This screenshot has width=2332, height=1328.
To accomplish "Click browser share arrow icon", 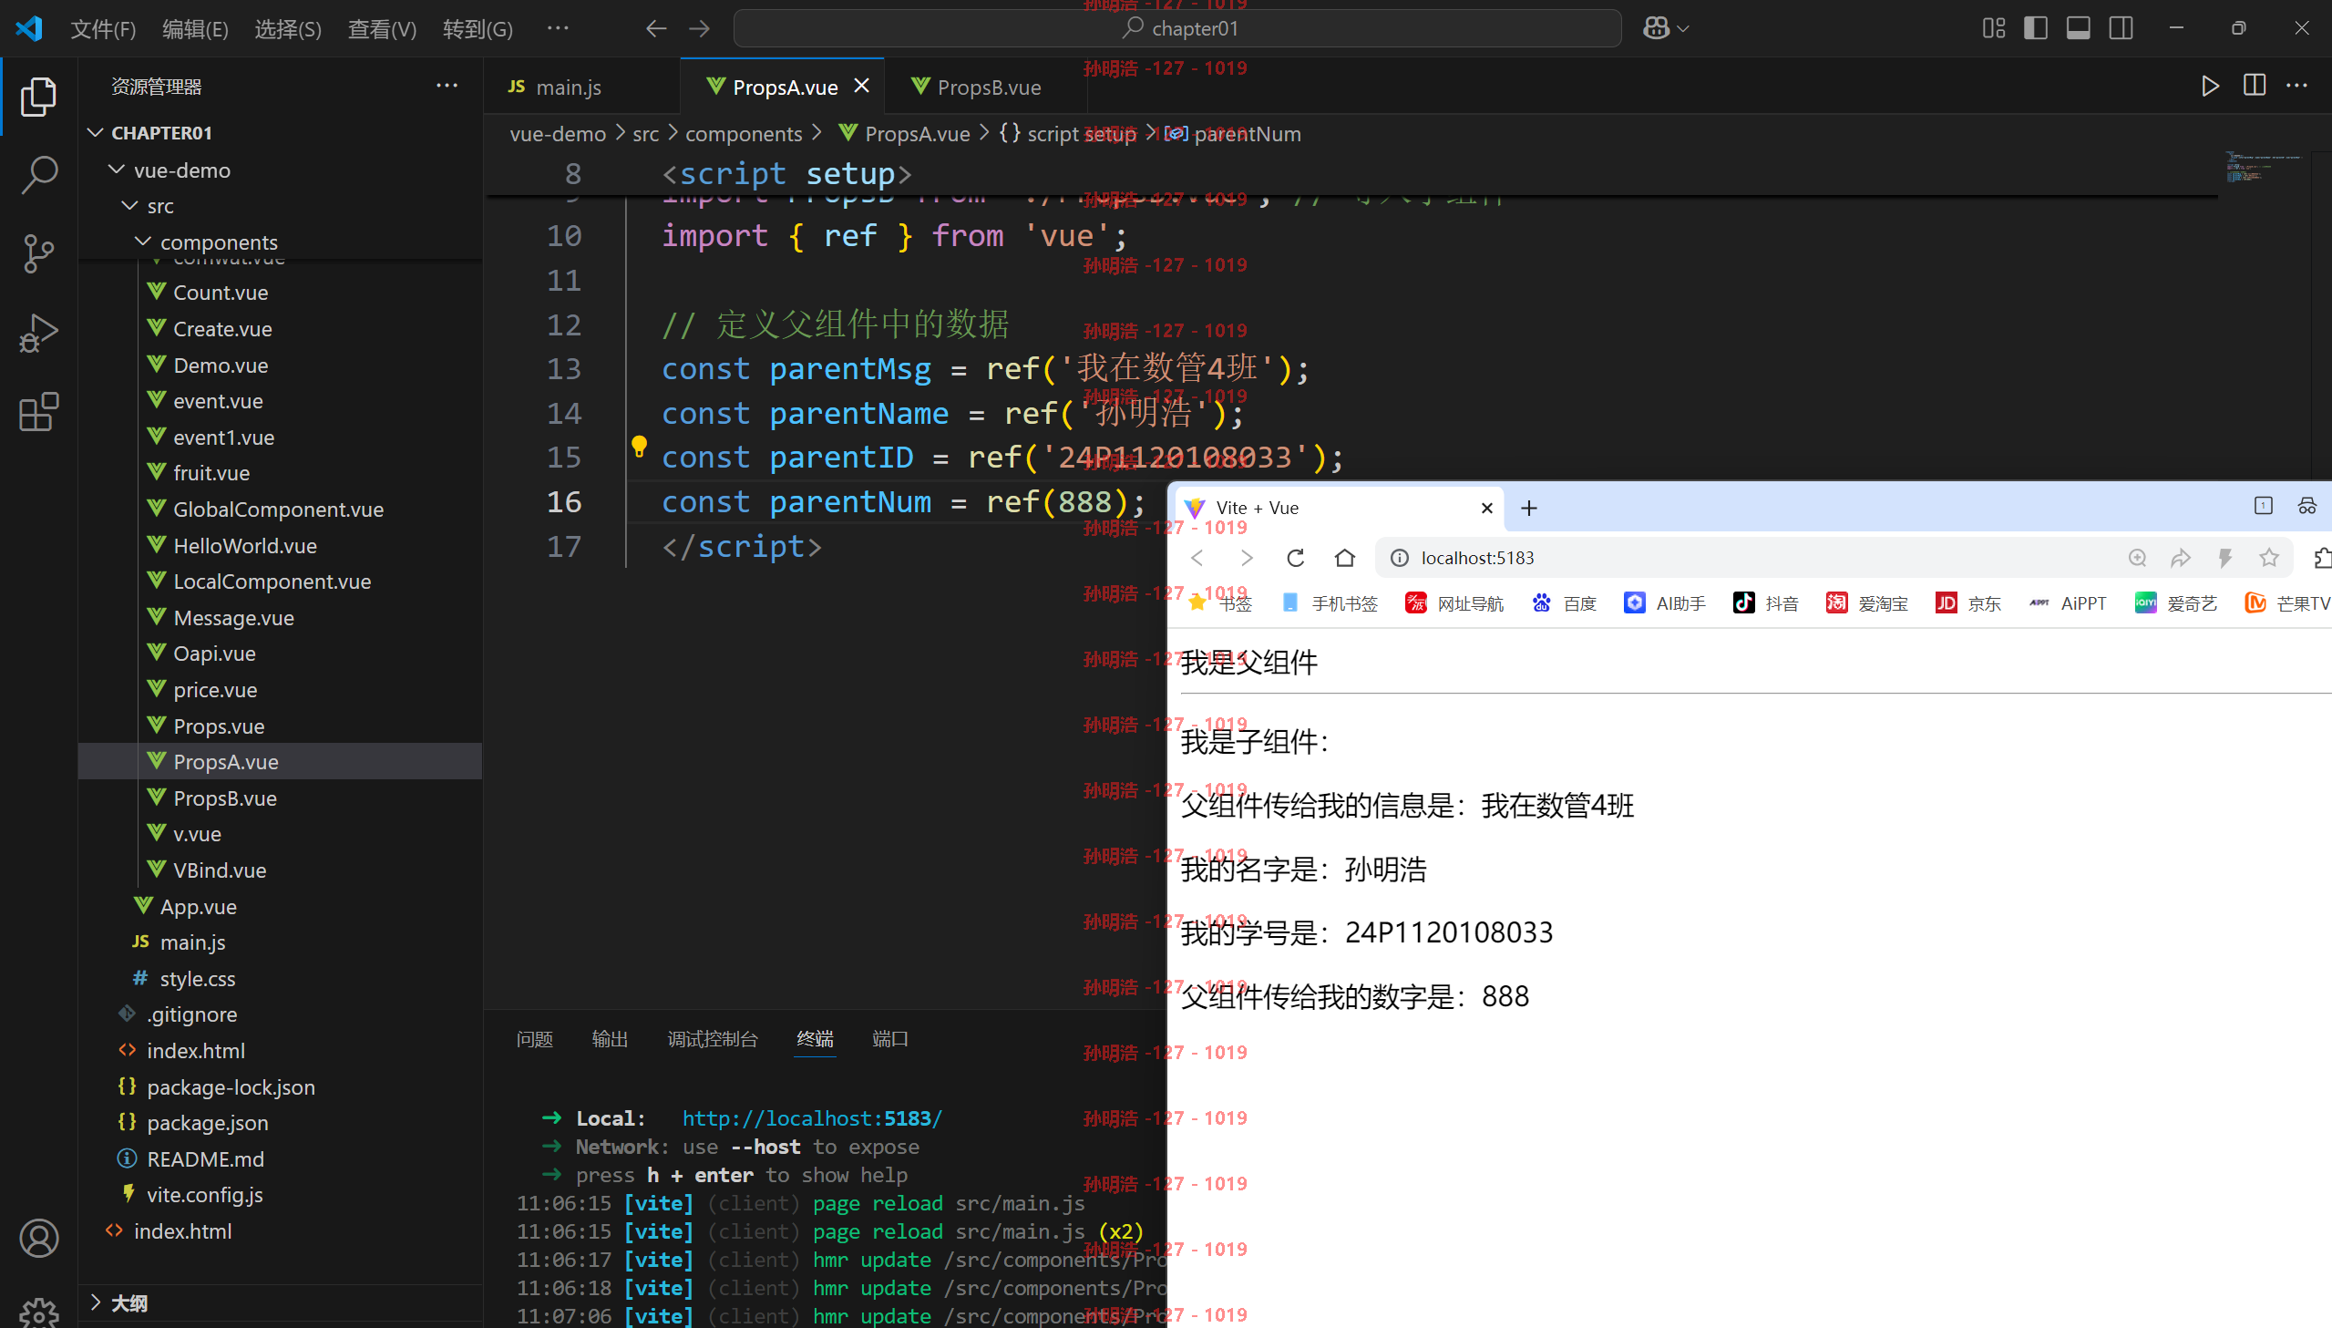I will pos(2181,558).
